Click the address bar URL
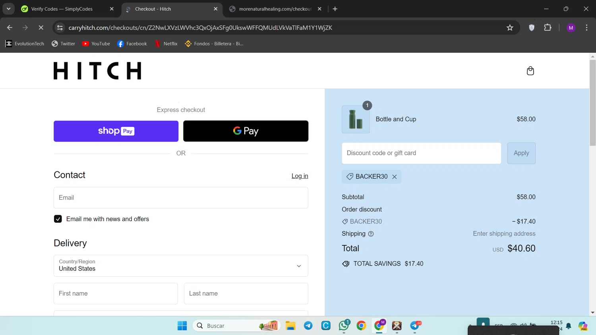The width and height of the screenshot is (596, 335). point(200,27)
